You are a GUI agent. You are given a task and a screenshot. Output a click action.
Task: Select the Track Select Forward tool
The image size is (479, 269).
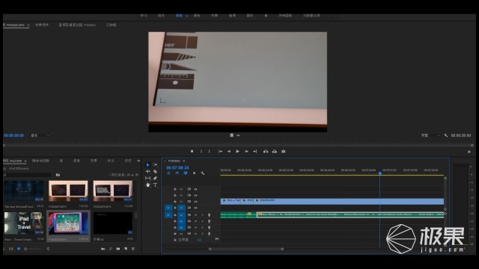tap(155, 164)
